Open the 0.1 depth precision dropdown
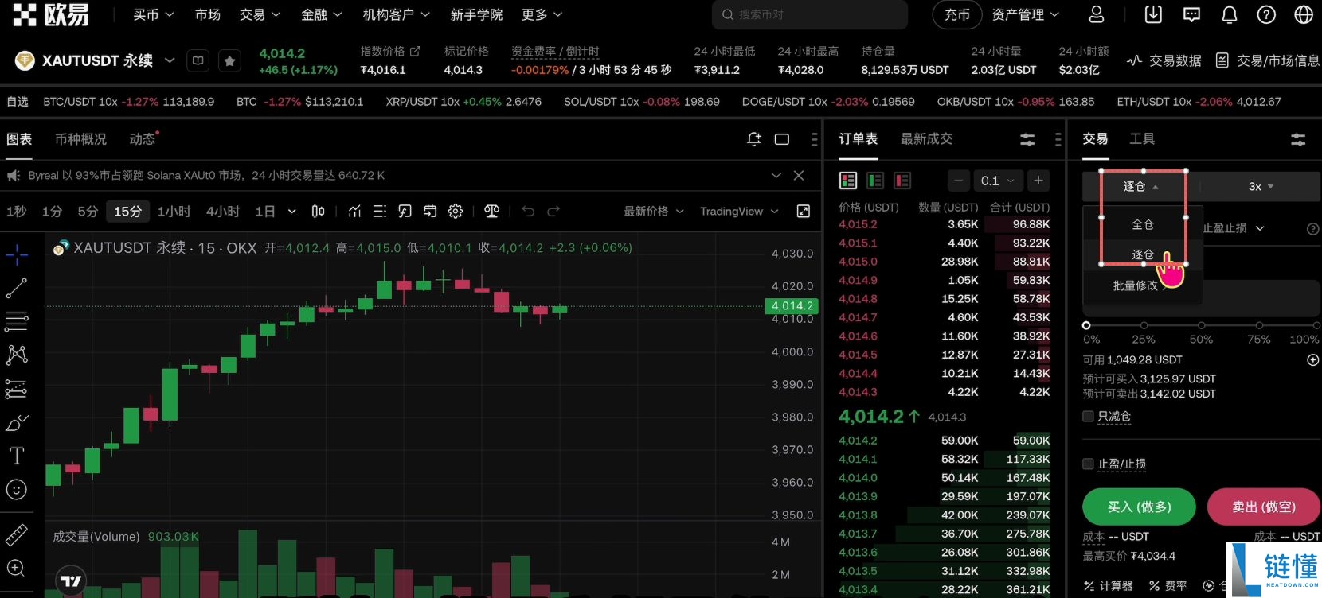1322x598 pixels. coord(997,181)
